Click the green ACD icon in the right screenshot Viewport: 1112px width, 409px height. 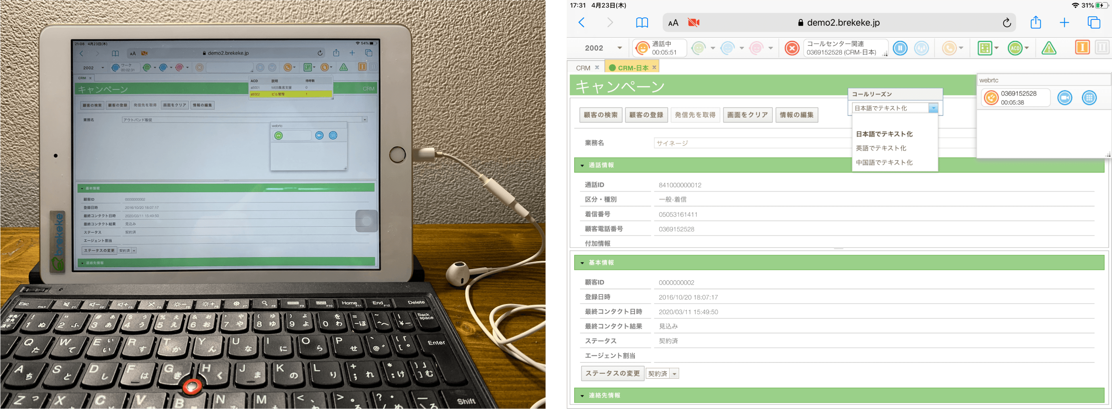pyautogui.click(x=1015, y=48)
